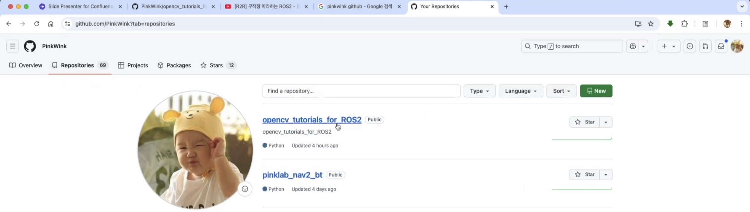Expand the Sort dropdown

click(562, 91)
